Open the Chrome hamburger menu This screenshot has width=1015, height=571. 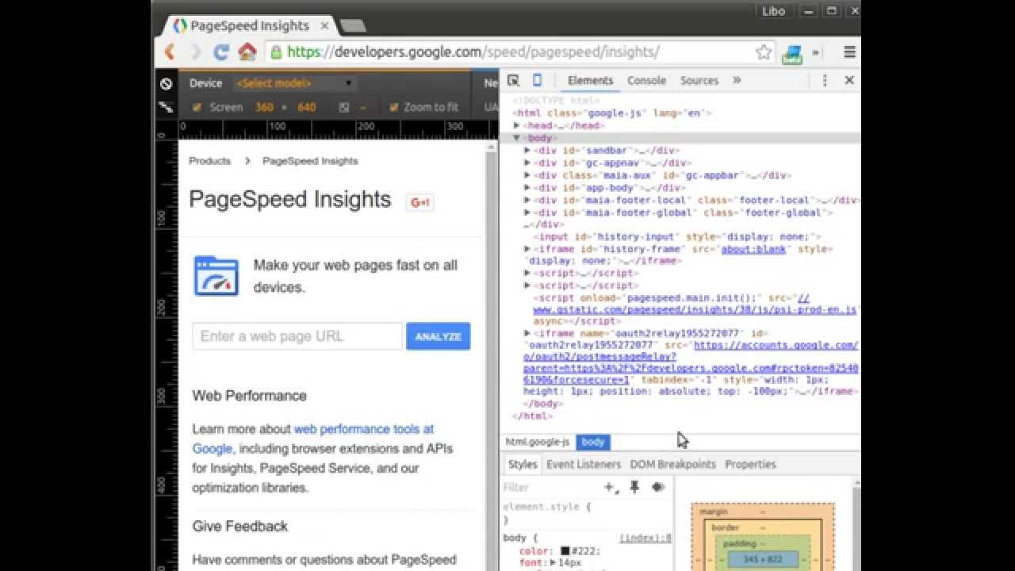pyautogui.click(x=849, y=52)
